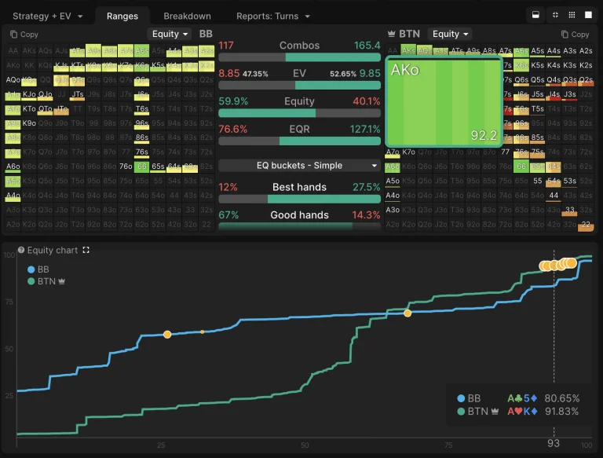603x458 pixels.
Task: Select the bottom-split panel layout icon
Action: coord(536,15)
